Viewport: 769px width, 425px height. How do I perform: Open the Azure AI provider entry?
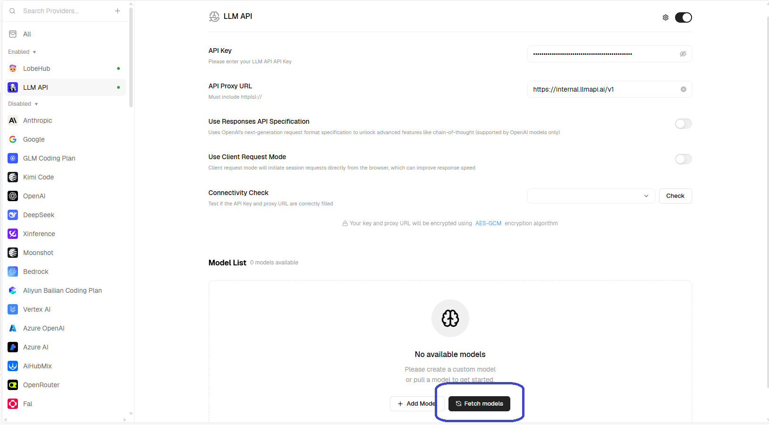click(65, 347)
